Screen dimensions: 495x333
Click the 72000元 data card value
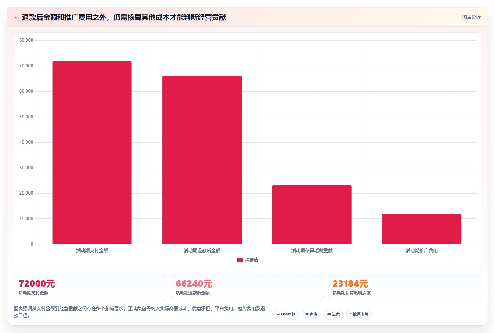pos(37,283)
